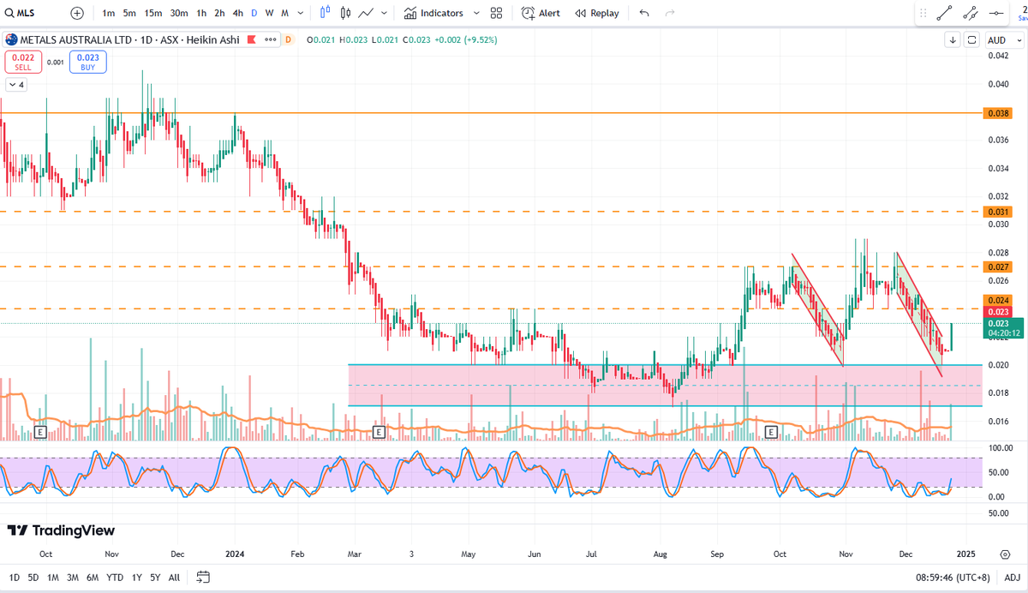This screenshot has height=593, width=1028.
Task: Click the down arrow chart button
Action: click(953, 39)
